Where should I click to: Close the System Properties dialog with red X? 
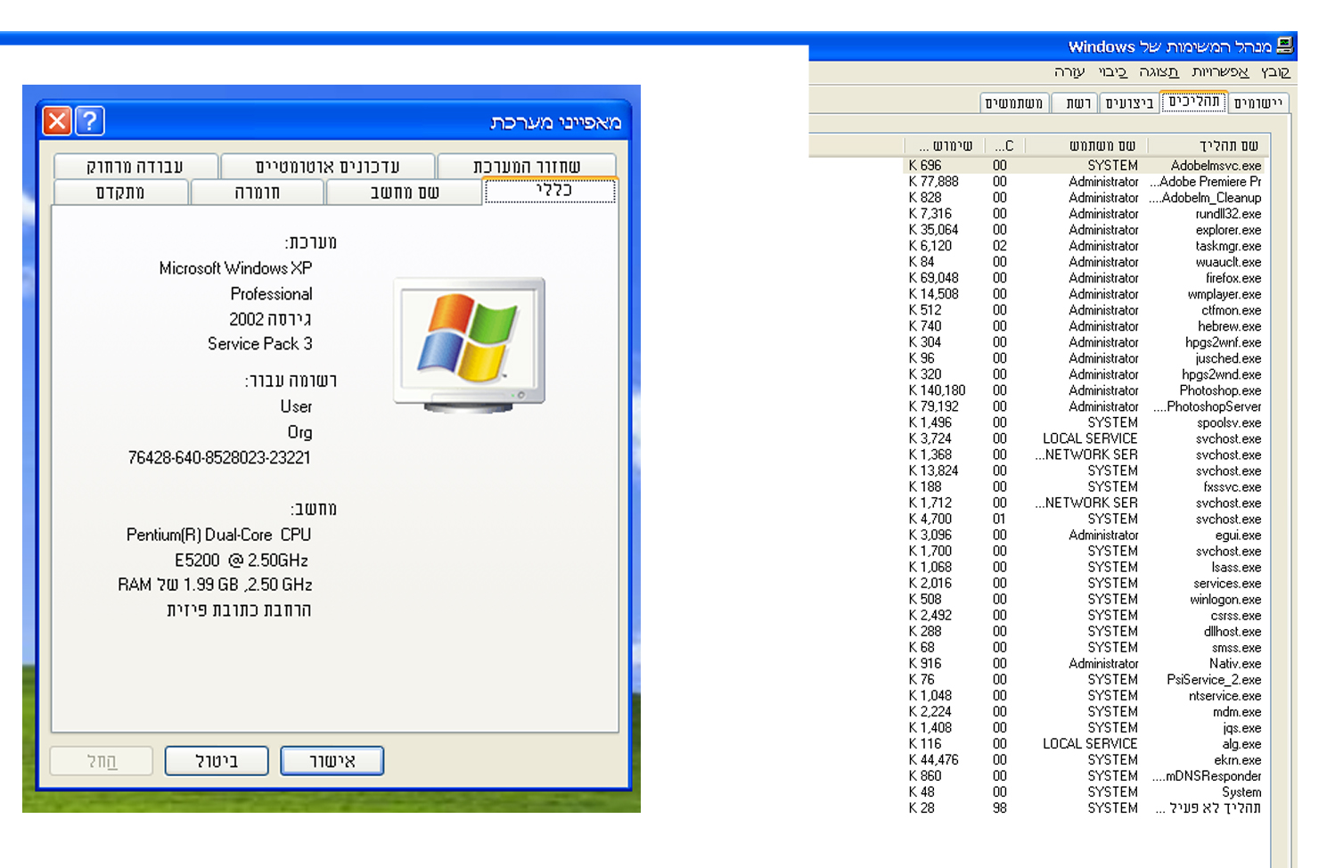[x=57, y=120]
